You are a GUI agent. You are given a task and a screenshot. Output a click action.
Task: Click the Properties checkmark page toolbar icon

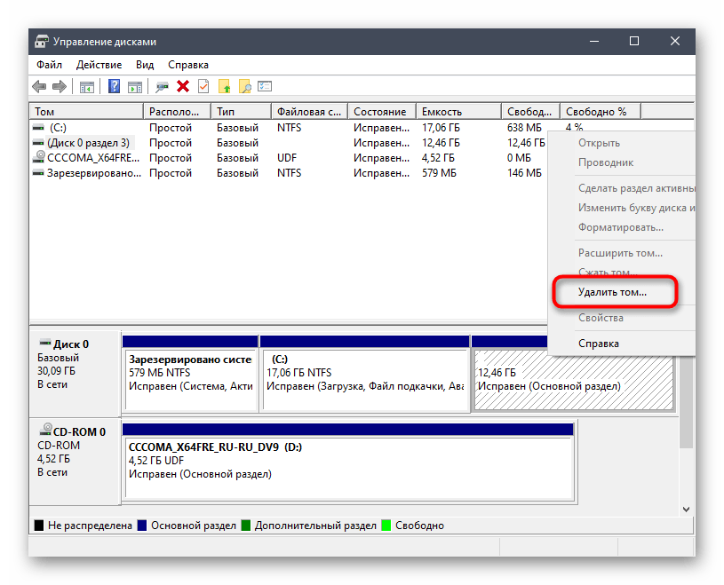coord(203,87)
